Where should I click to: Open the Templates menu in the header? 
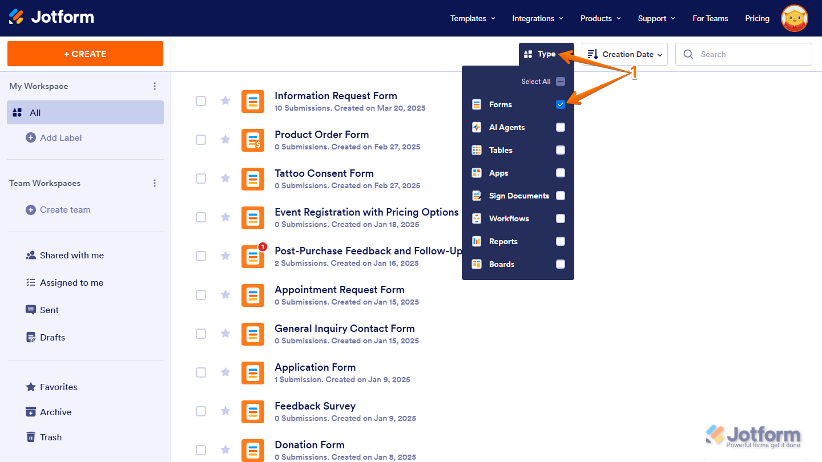473,18
